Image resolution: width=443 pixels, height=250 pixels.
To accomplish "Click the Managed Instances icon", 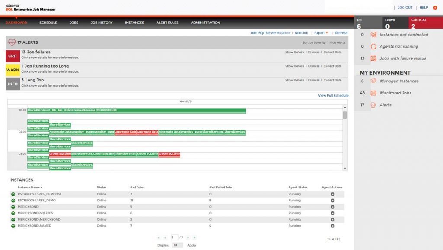I will [373, 81].
